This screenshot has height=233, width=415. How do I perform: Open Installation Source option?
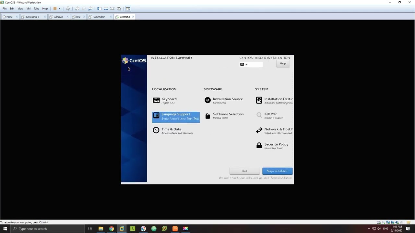pos(224,101)
